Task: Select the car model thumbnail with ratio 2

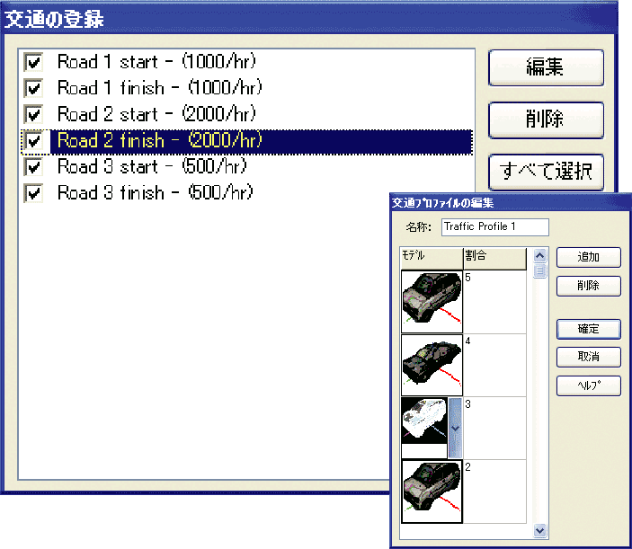Action: [432, 491]
